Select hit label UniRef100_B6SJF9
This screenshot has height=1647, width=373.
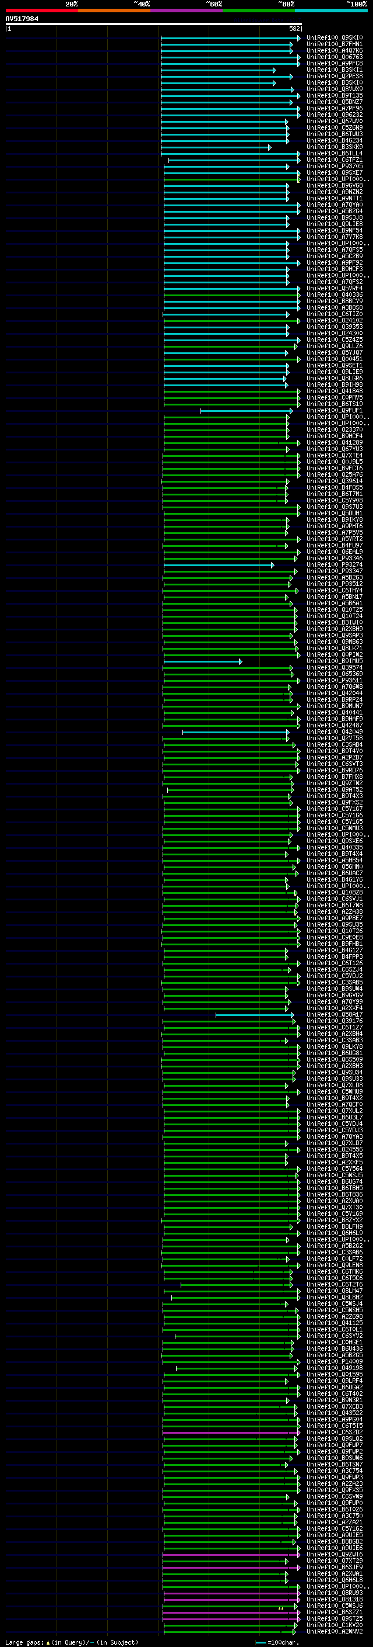[335, 1567]
